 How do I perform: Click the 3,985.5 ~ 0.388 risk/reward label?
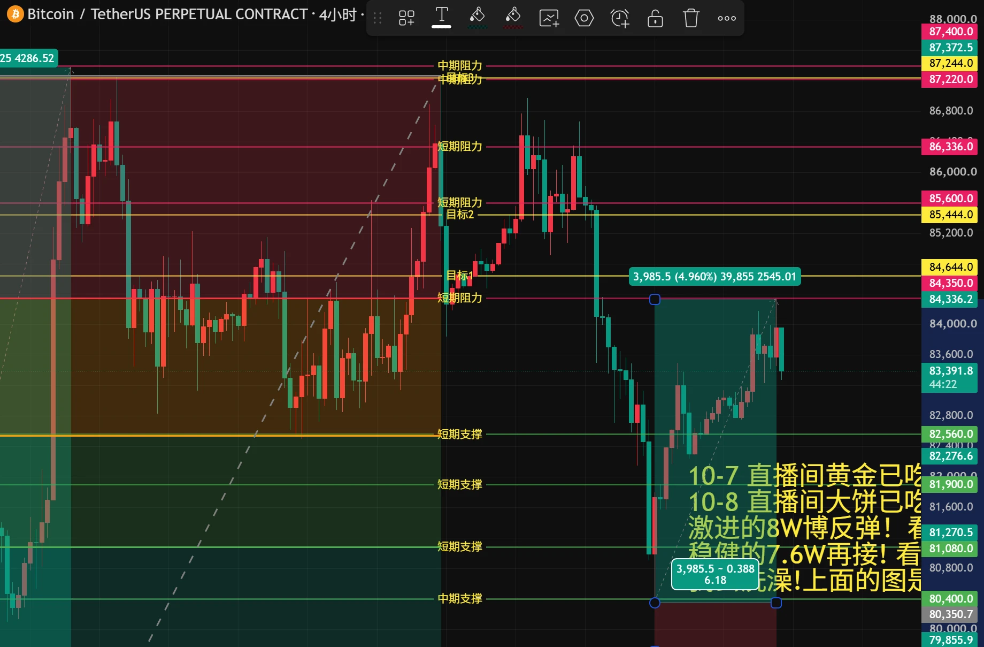coord(716,574)
